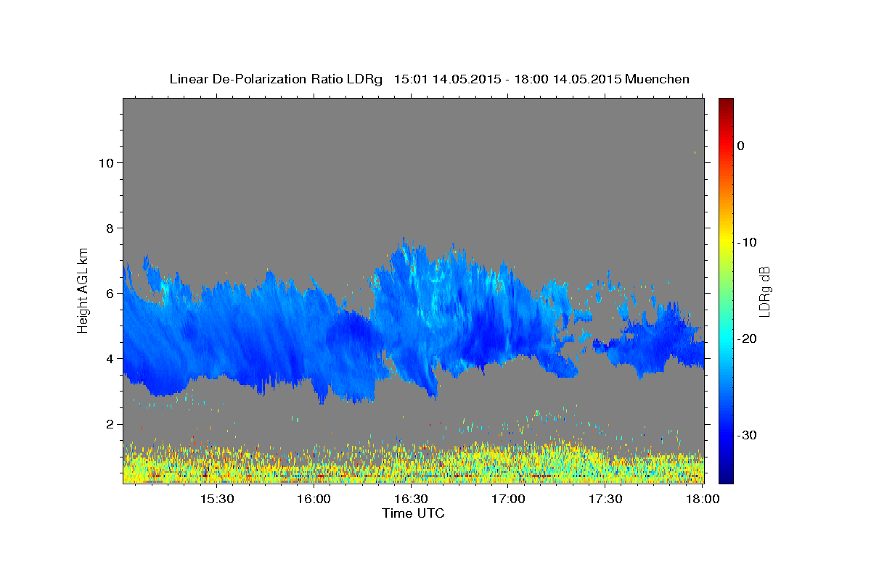Click the '18:00' time axis label
871x580 pixels.
(703, 499)
